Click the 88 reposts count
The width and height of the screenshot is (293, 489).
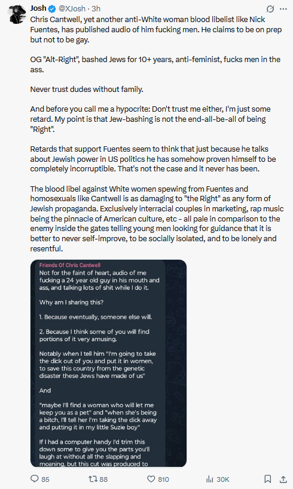coord(103,479)
